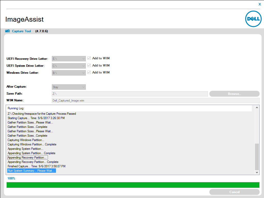
Task: Toggle Add to WIM for UEFI Recovery drive
Action: (89, 58)
